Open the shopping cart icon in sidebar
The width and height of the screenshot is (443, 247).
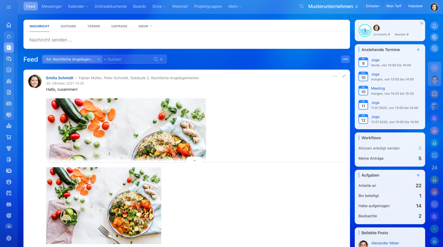[x=9, y=137]
